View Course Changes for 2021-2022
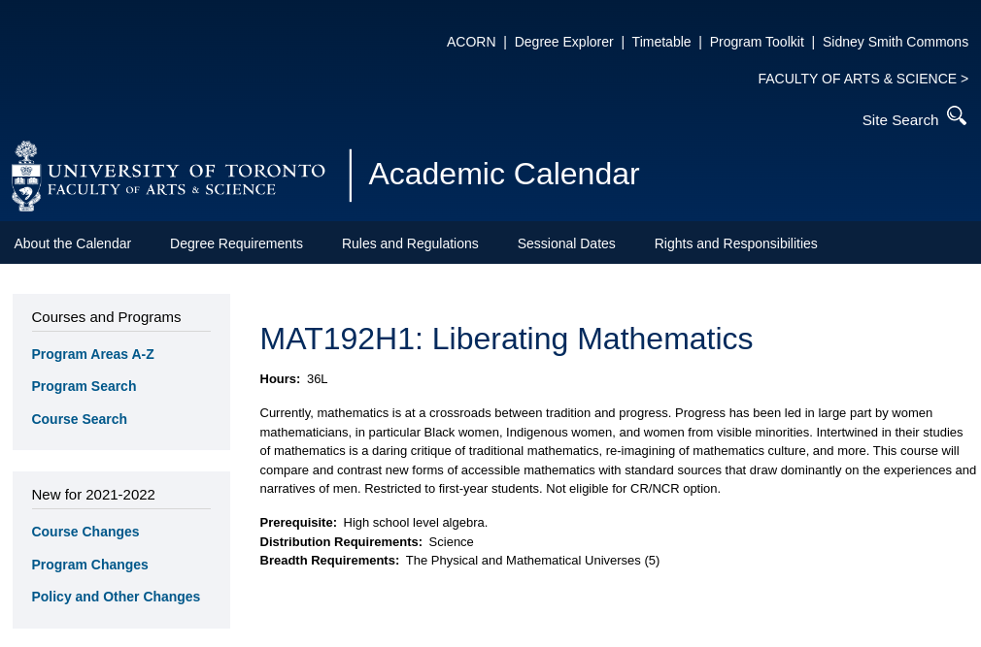The height and width of the screenshot is (647, 981). [85, 532]
